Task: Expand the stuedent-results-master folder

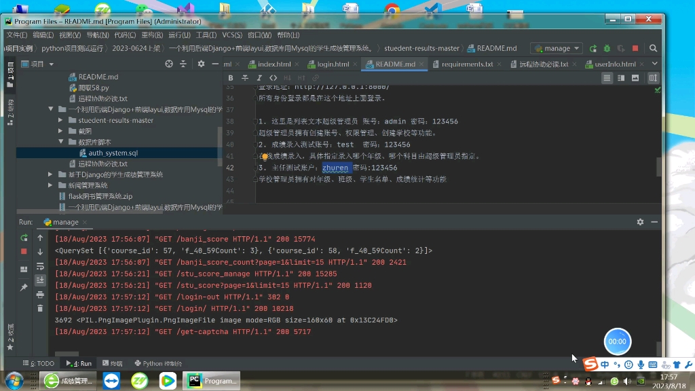Action: pos(59,120)
